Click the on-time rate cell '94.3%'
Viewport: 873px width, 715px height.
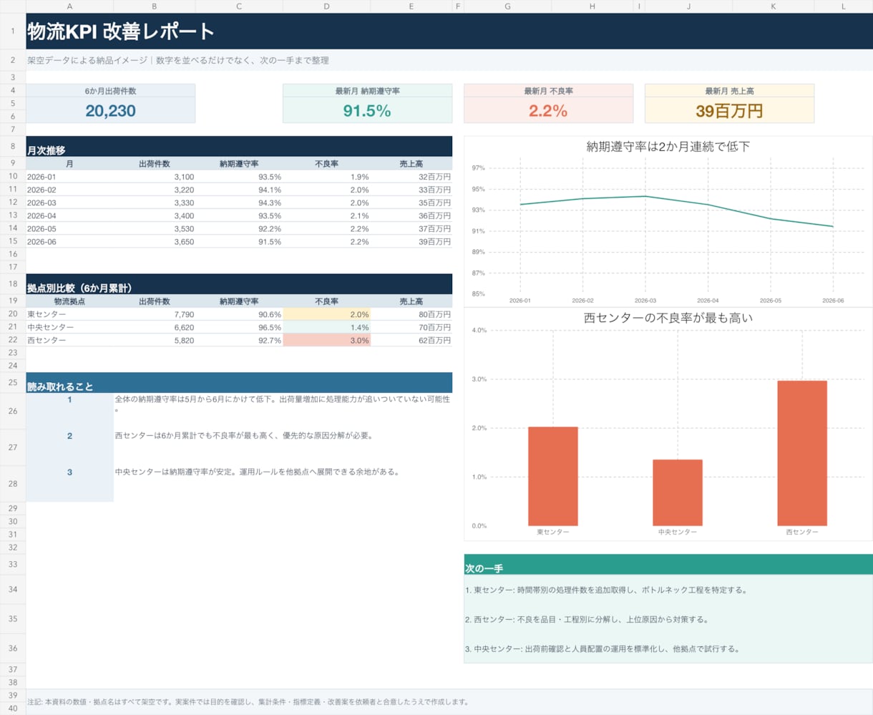239,203
